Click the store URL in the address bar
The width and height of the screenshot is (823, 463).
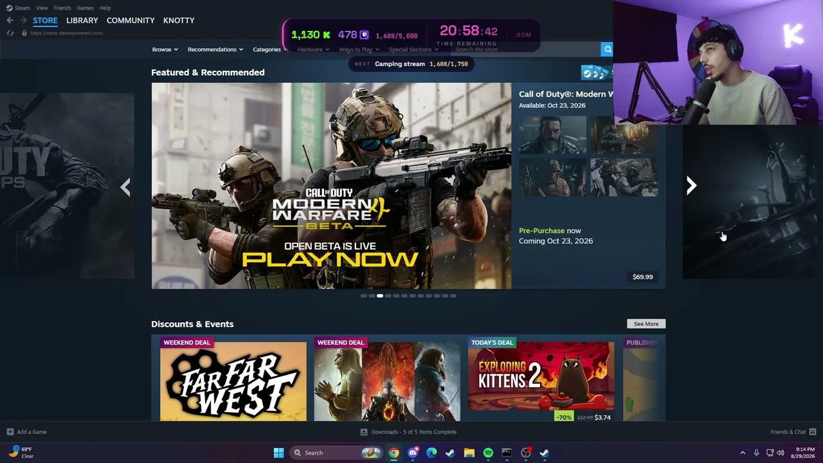click(67, 33)
